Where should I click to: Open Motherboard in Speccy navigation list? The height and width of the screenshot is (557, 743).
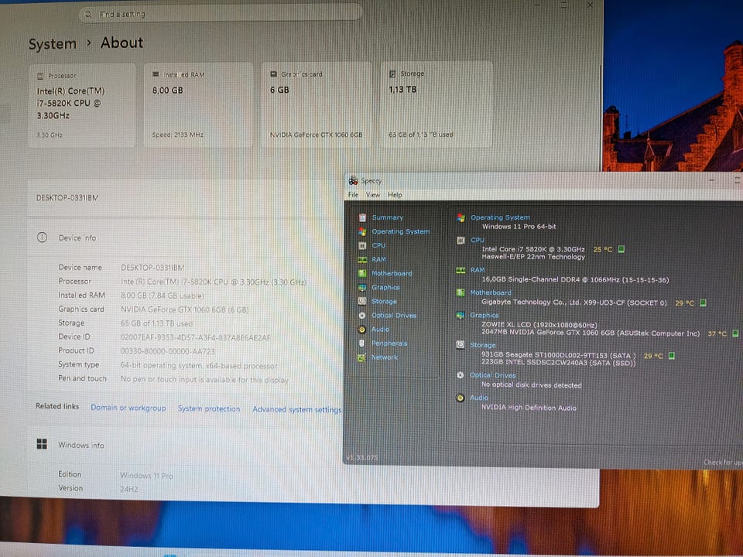point(392,273)
